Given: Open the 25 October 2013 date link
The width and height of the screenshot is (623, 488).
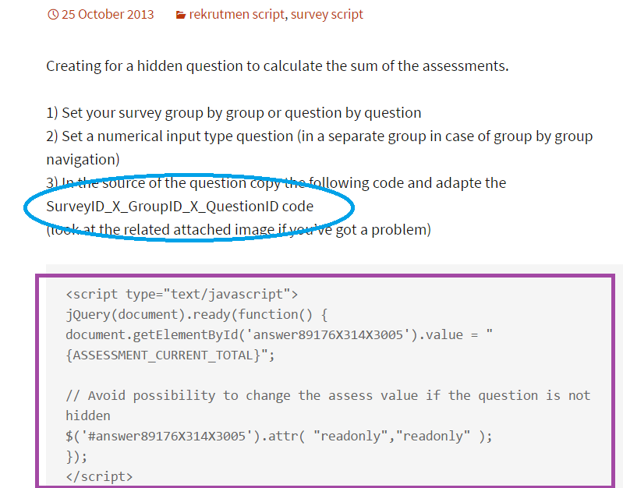Looking at the screenshot, I should [108, 15].
